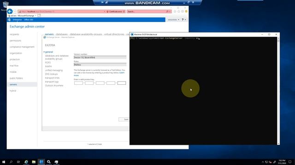Select transport limits in server properties
The width and height of the screenshot is (295, 165).
(x=52, y=78)
